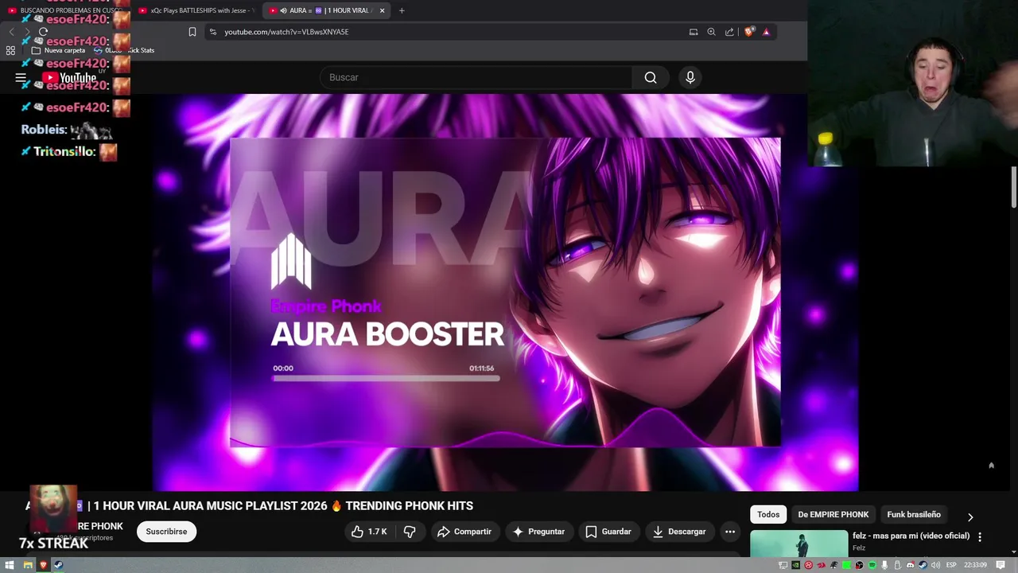
Task: Click the page vertical scrollbar thumb
Action: coord(1013,187)
